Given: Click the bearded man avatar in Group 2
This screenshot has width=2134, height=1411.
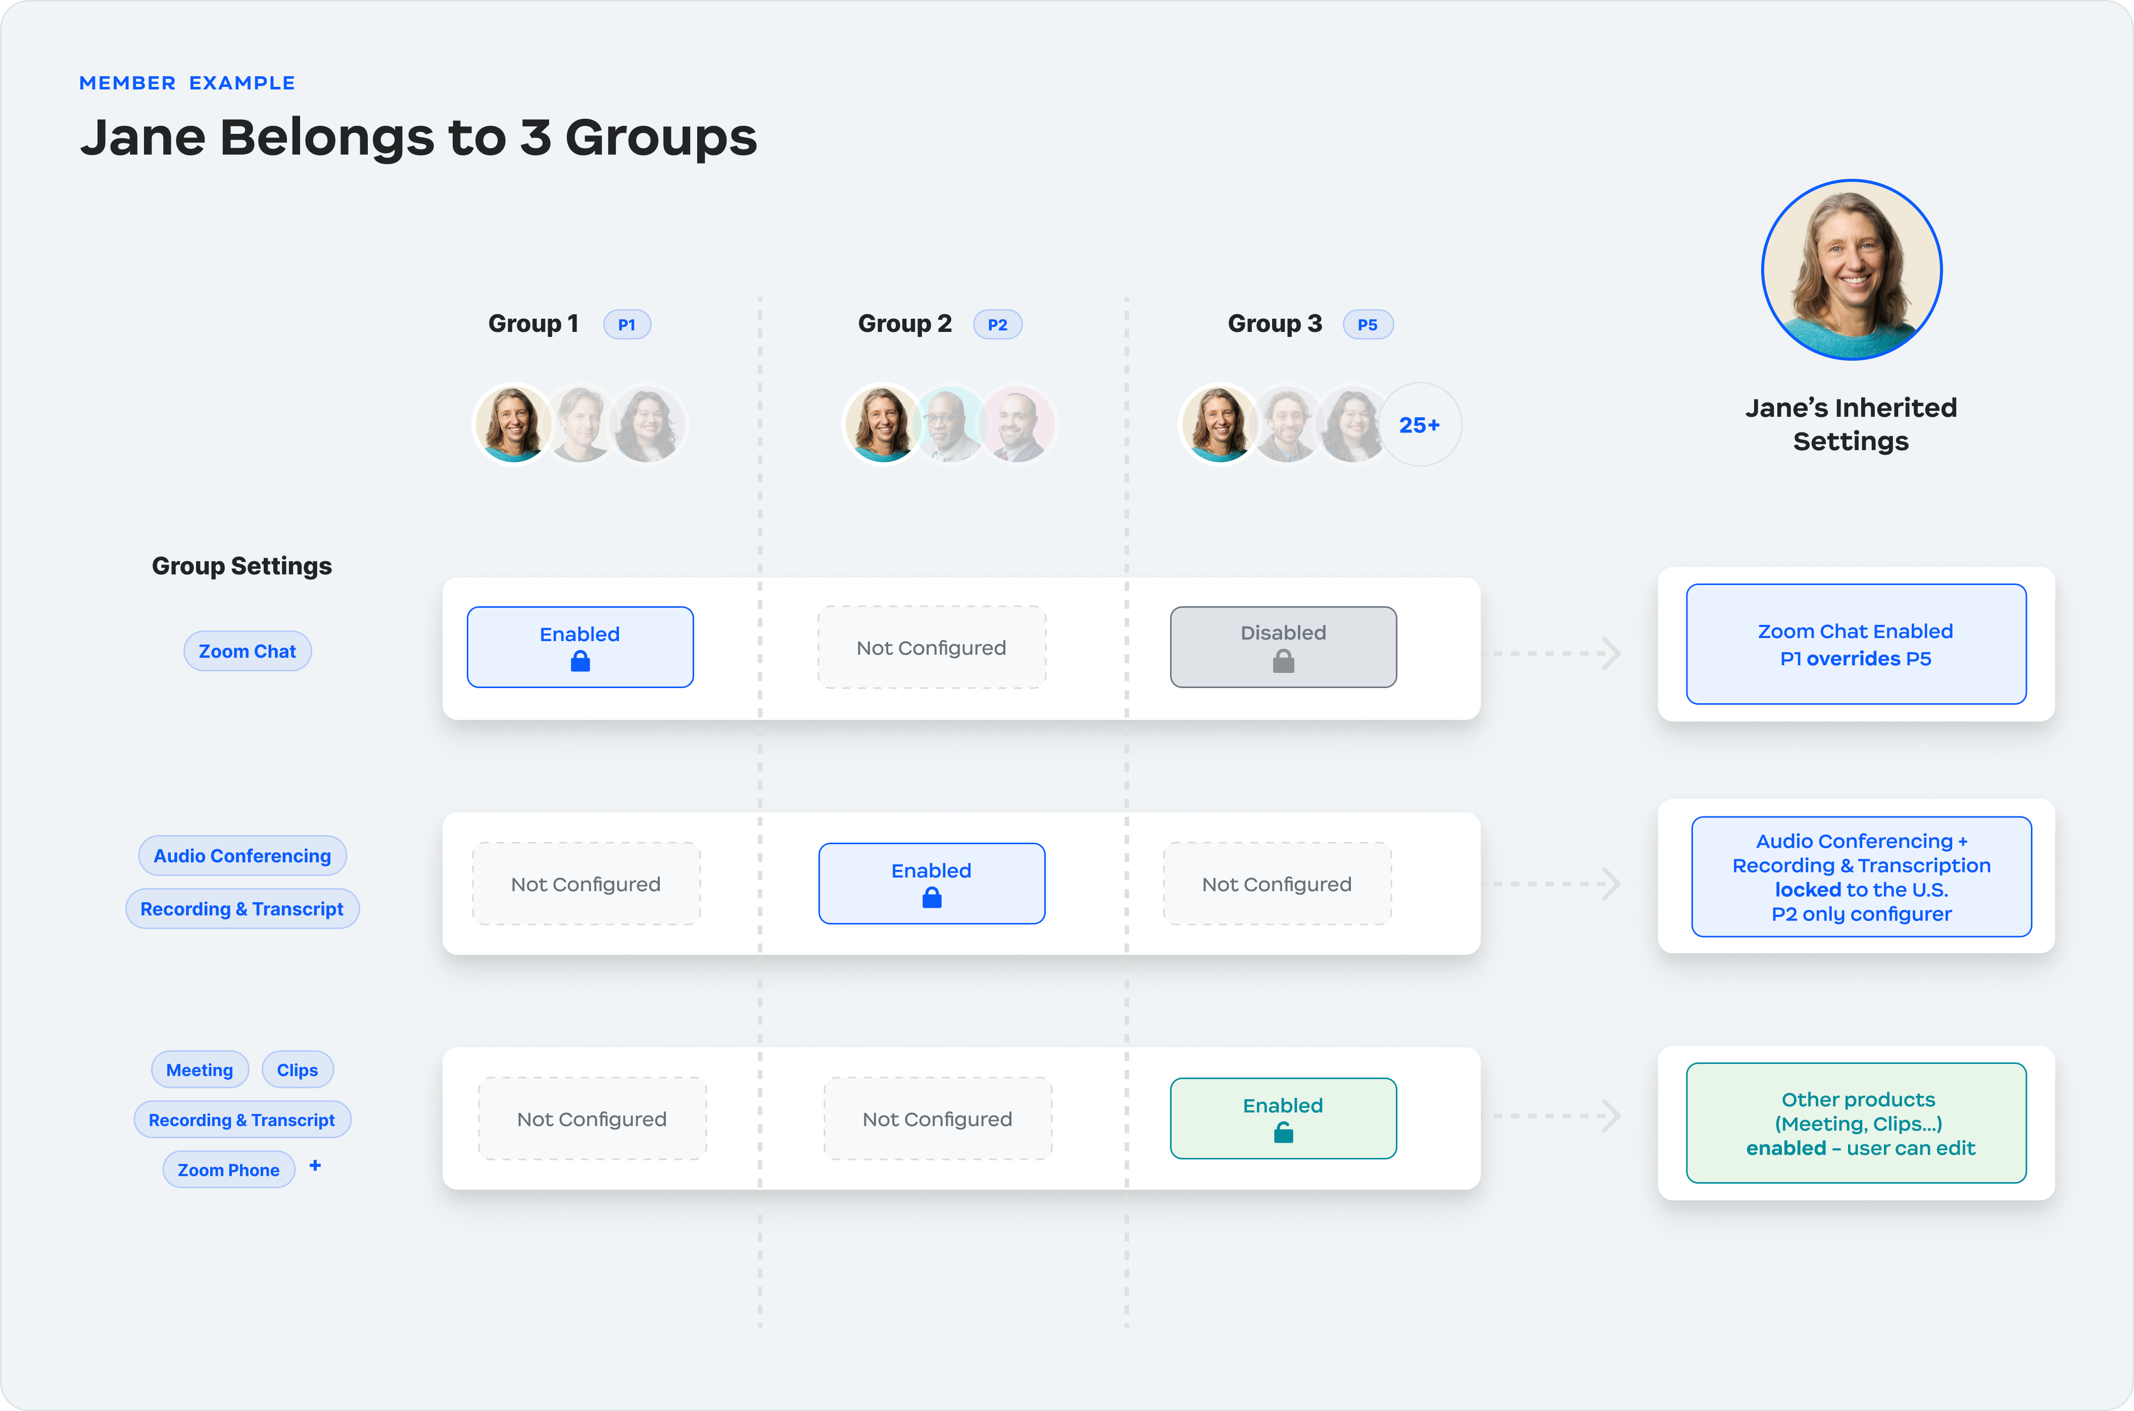Looking at the screenshot, I should pos(1017,424).
